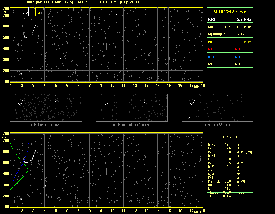The image size is (275, 214).
Task: Click the white F2 trace in top ionogram
Action: tap(26, 37)
